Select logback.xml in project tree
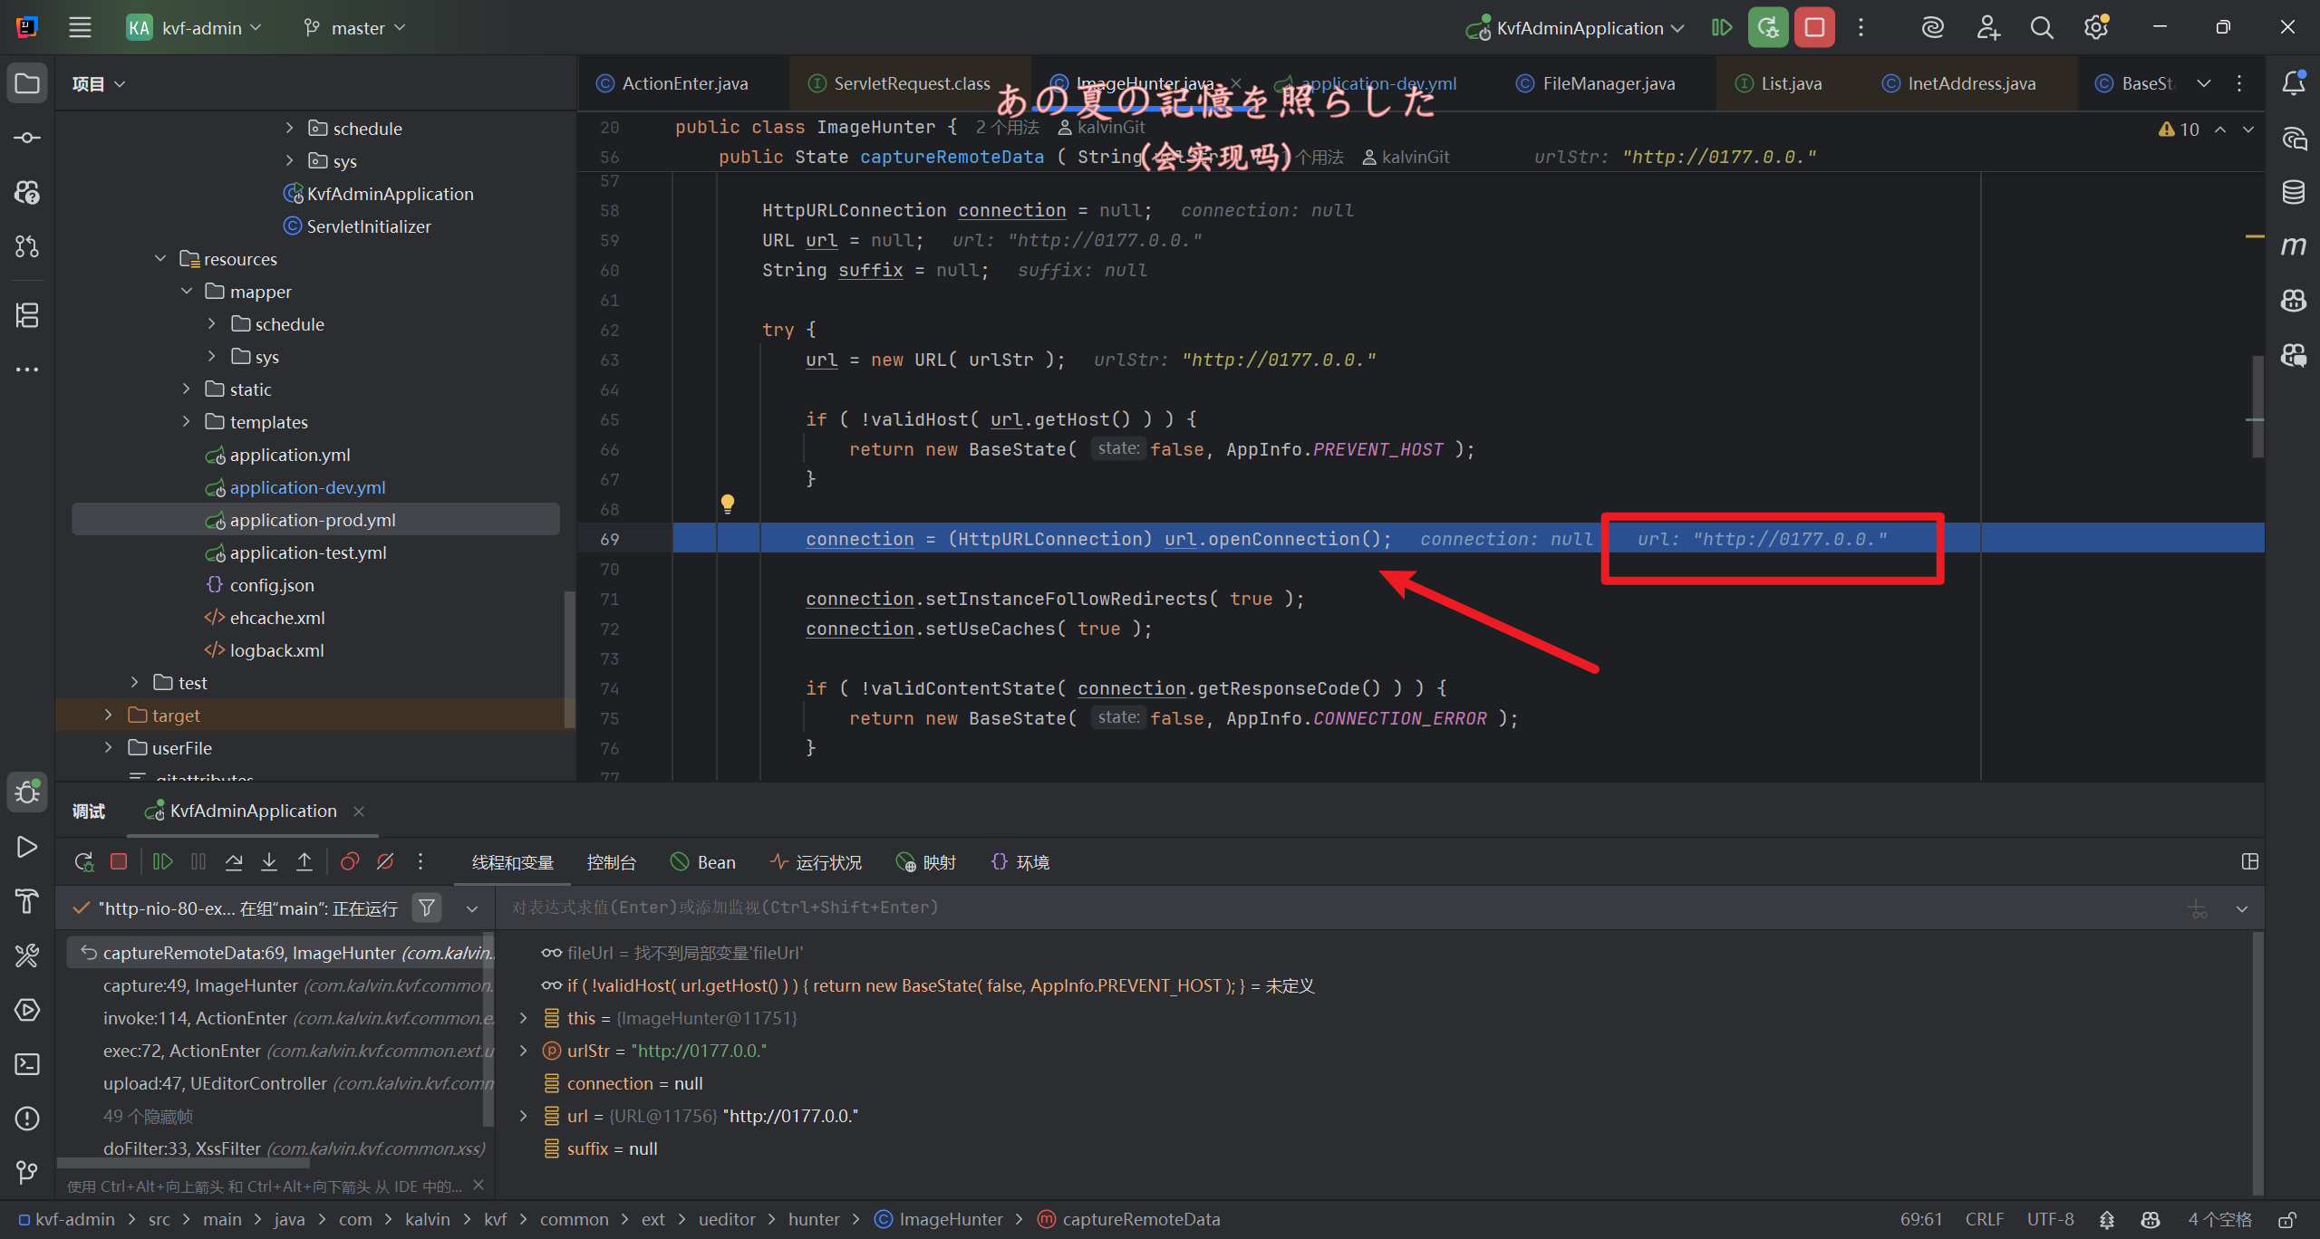Viewport: 2320px width, 1239px height. click(x=276, y=650)
